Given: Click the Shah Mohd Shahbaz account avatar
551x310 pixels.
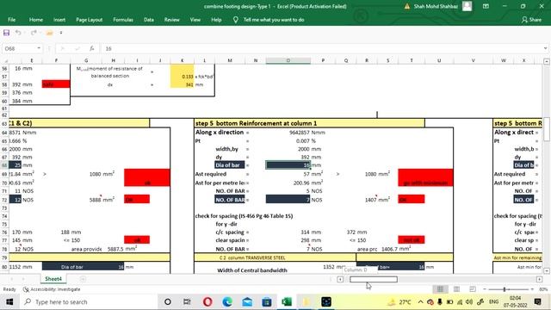Looking at the screenshot, I should click(x=467, y=6).
